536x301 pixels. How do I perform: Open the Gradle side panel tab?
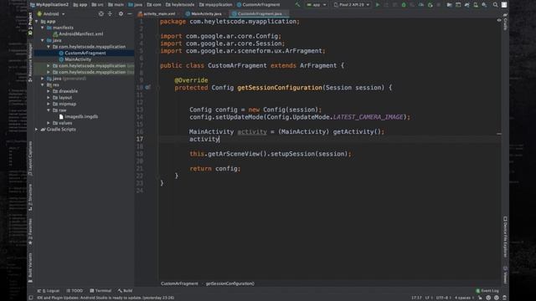pos(505,21)
